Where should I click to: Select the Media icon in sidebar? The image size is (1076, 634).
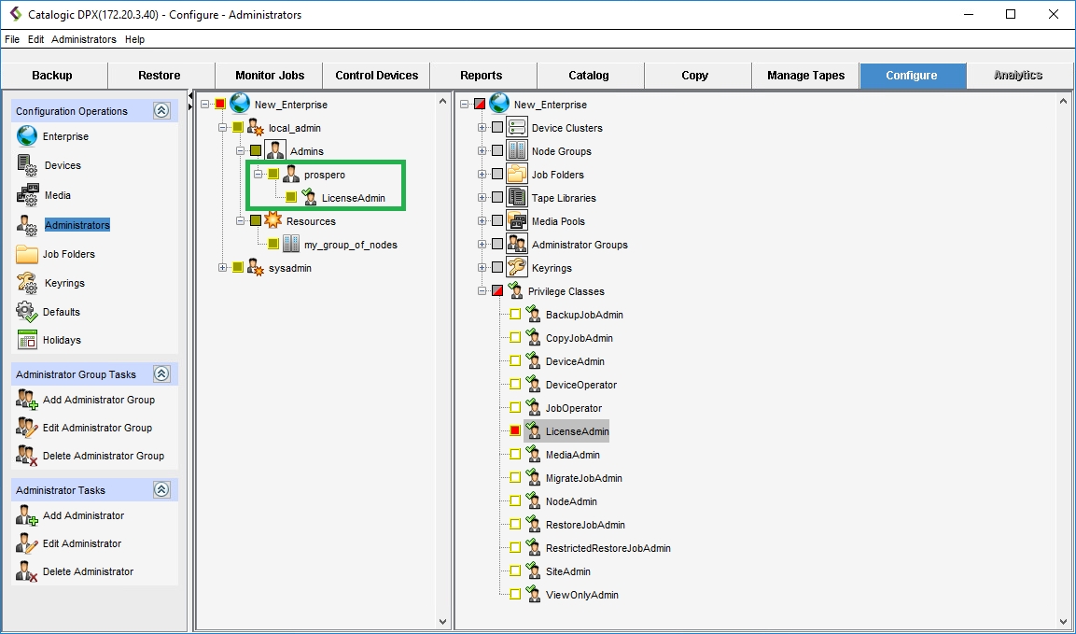click(x=27, y=195)
